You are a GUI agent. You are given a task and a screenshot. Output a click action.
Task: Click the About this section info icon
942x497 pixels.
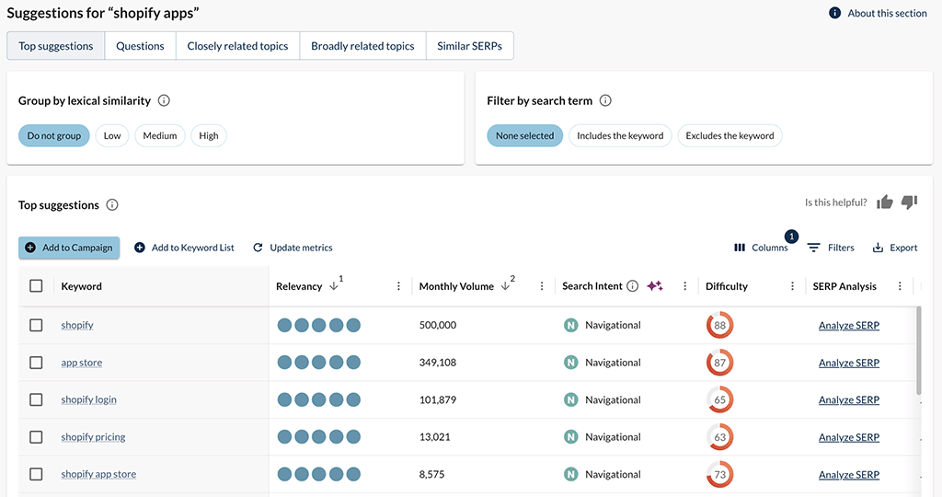[834, 13]
